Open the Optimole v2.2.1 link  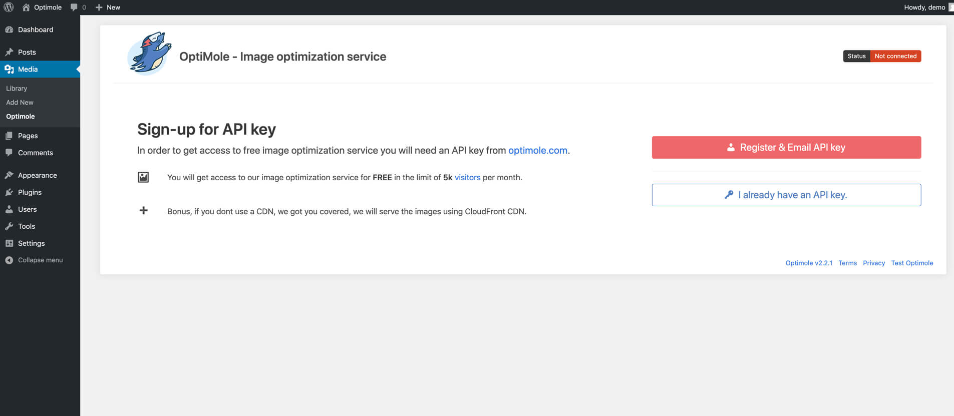tap(809, 263)
